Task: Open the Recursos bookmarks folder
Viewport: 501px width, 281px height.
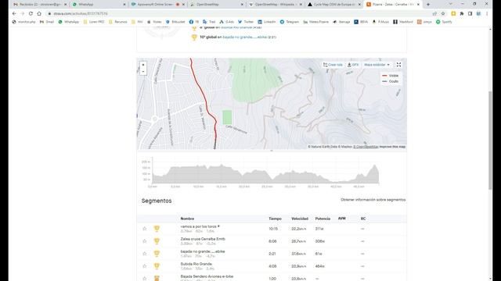Action: [118, 22]
